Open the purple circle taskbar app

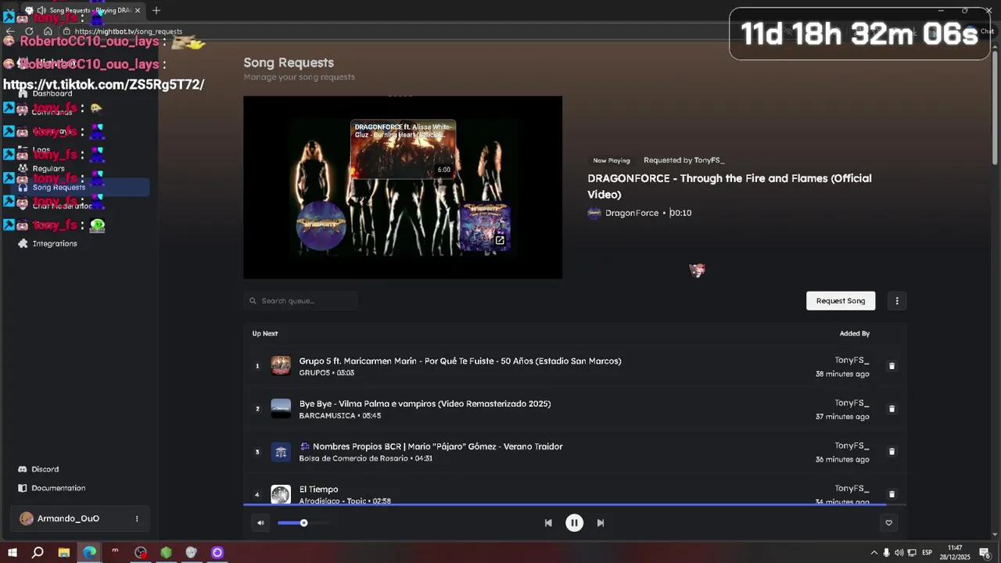tap(217, 553)
